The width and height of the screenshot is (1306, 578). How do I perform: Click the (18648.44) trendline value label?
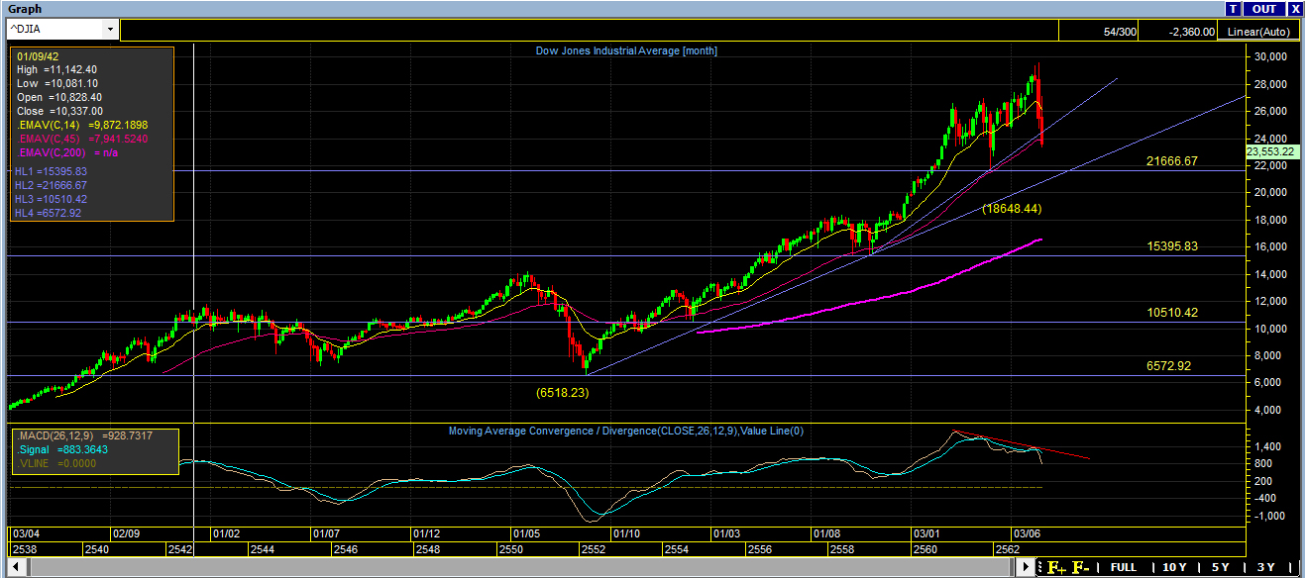click(1012, 209)
